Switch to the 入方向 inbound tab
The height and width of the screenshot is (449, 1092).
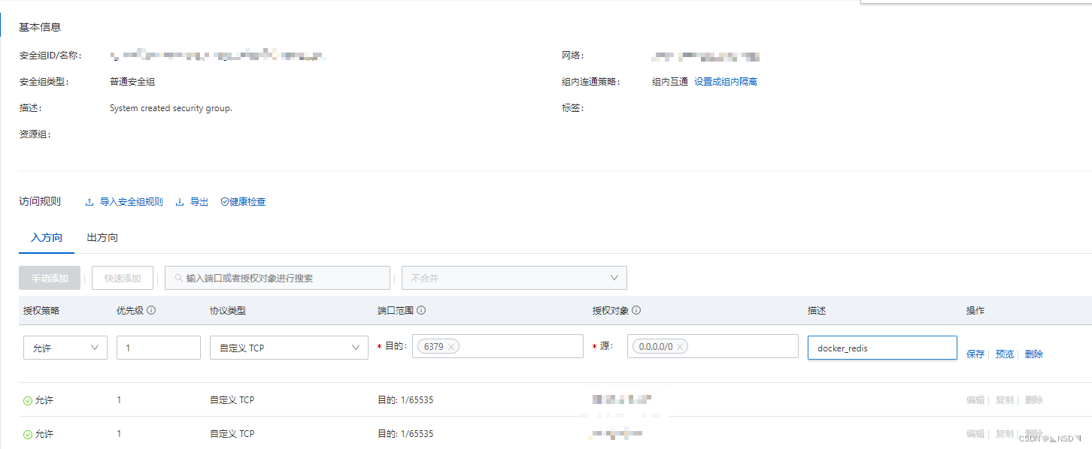(x=47, y=238)
